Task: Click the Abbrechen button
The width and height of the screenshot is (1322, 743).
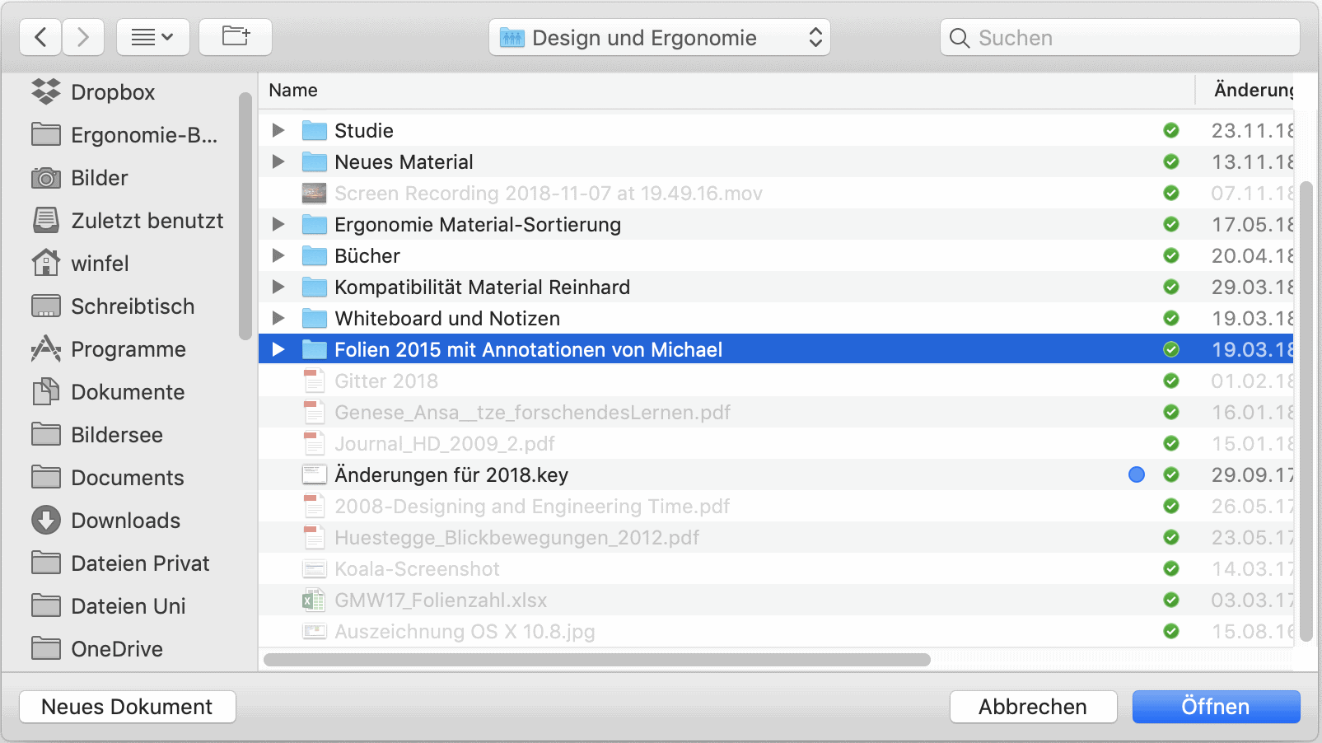Action: point(1033,707)
